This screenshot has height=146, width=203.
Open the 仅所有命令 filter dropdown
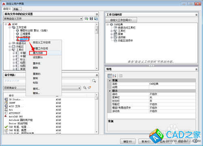pyautogui.click(x=80, y=88)
